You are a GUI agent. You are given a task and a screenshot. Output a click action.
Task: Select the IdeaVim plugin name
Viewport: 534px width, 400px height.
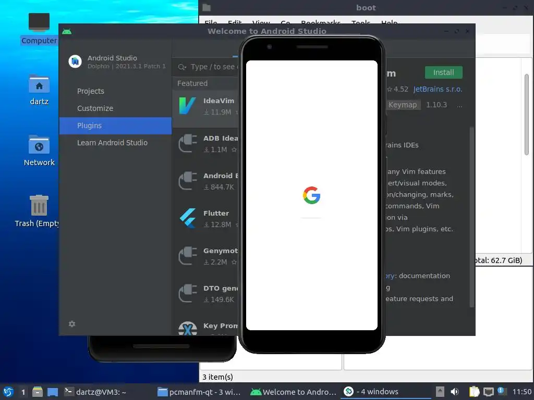click(219, 101)
